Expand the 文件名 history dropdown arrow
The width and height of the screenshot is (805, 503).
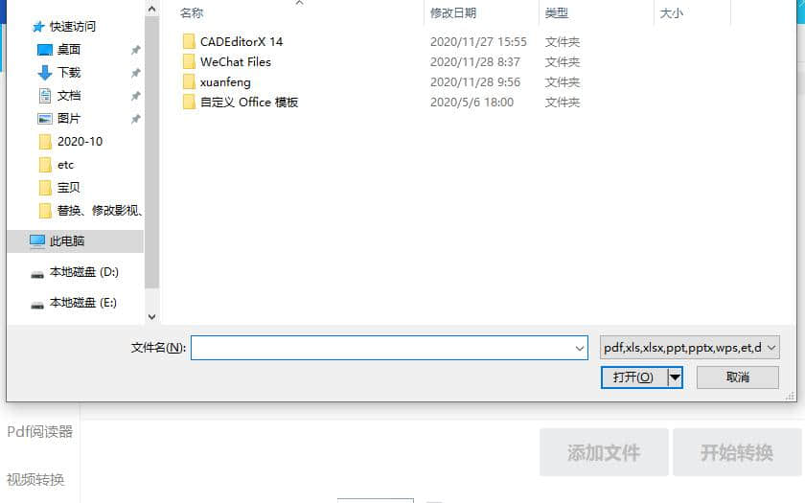coord(580,348)
